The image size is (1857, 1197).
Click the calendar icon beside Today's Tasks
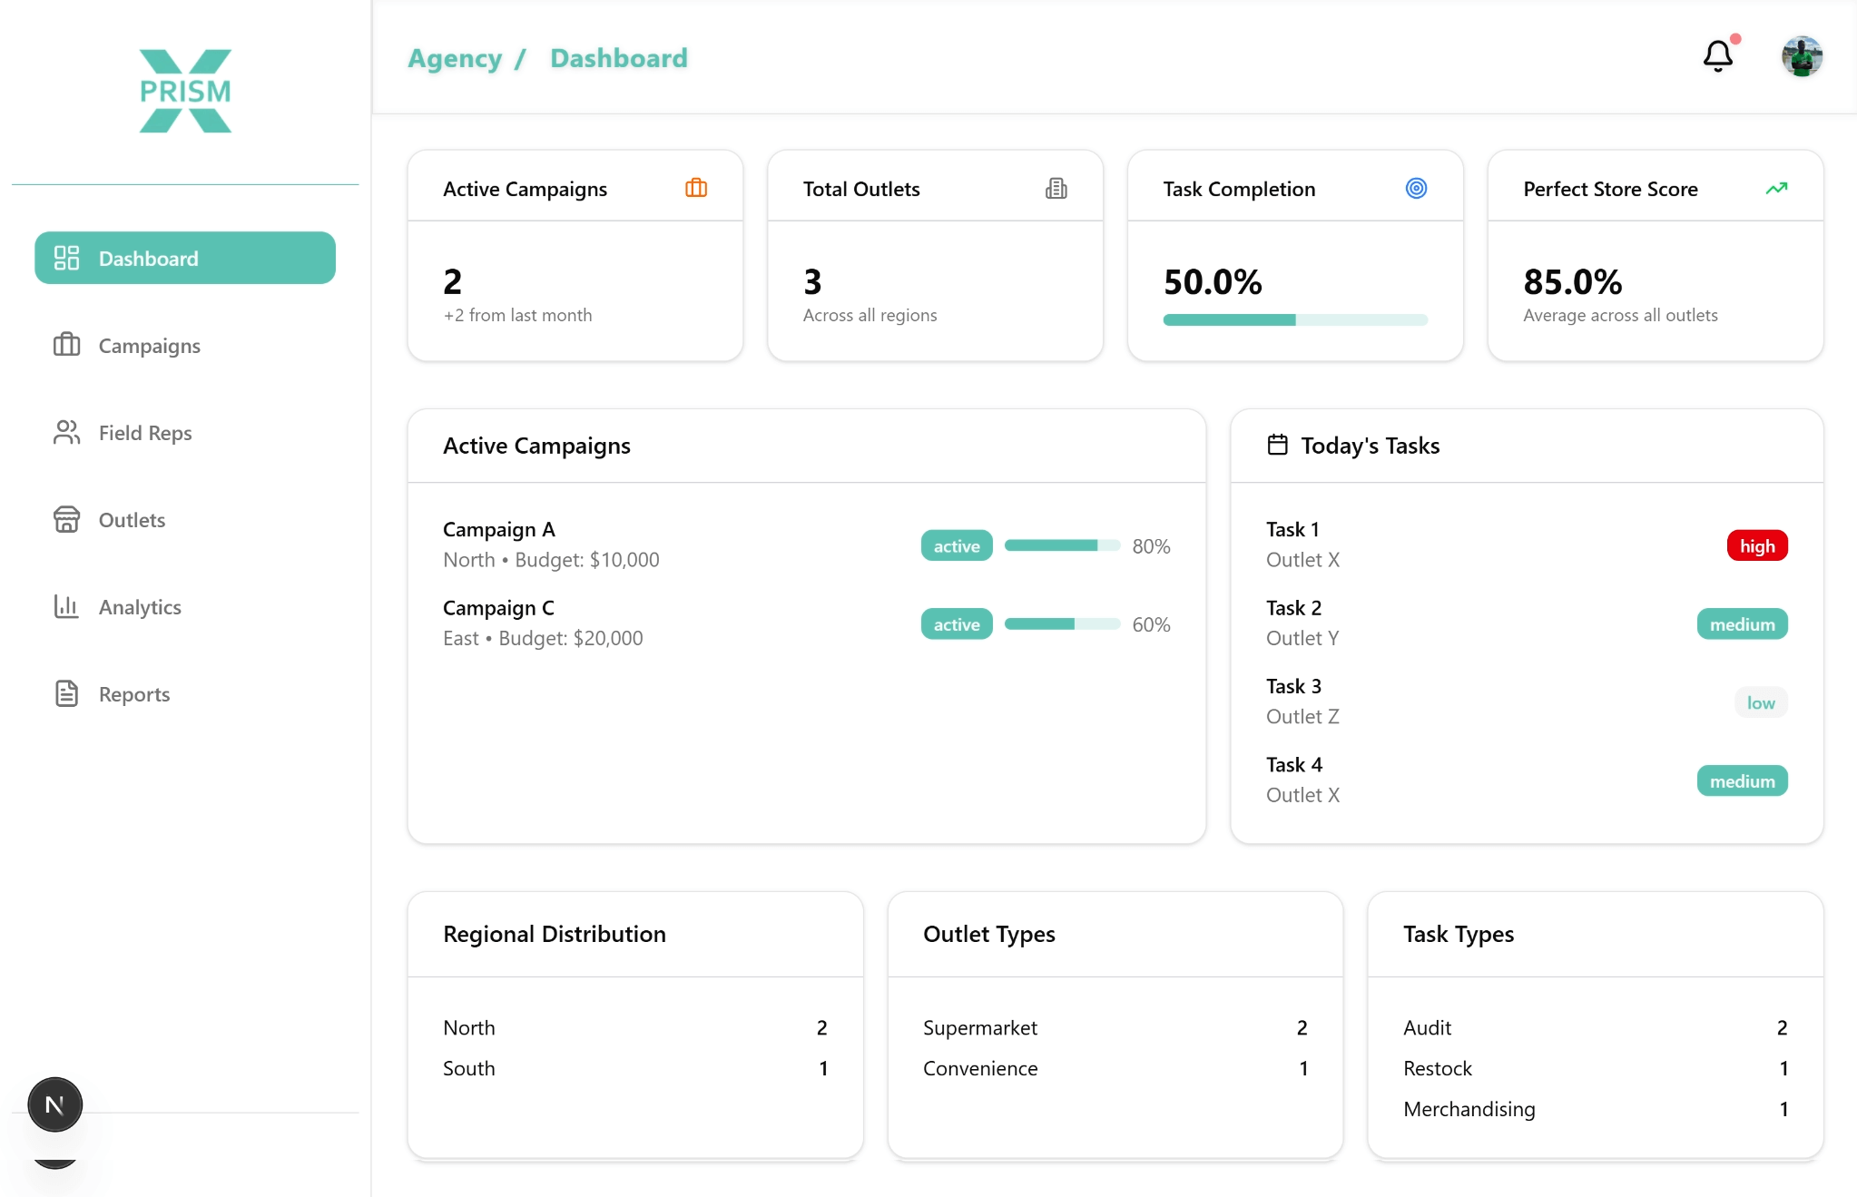(1277, 445)
